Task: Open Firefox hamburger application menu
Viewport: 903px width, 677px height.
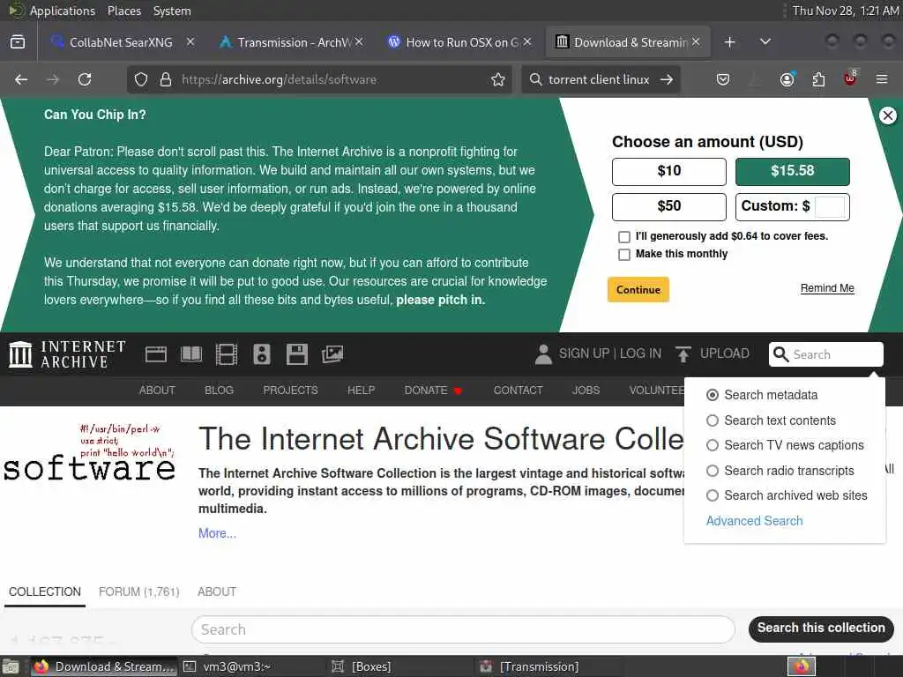Action: tap(882, 79)
